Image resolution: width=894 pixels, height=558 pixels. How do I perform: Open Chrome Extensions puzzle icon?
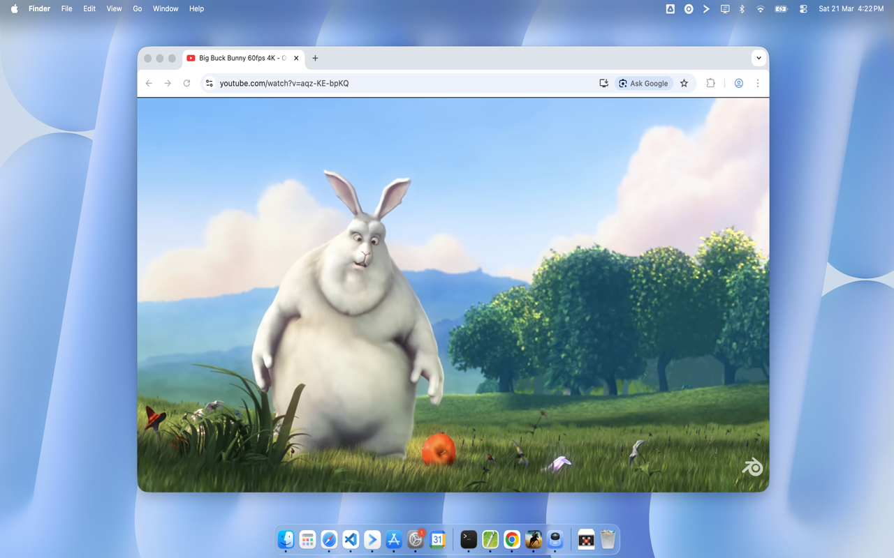click(710, 83)
